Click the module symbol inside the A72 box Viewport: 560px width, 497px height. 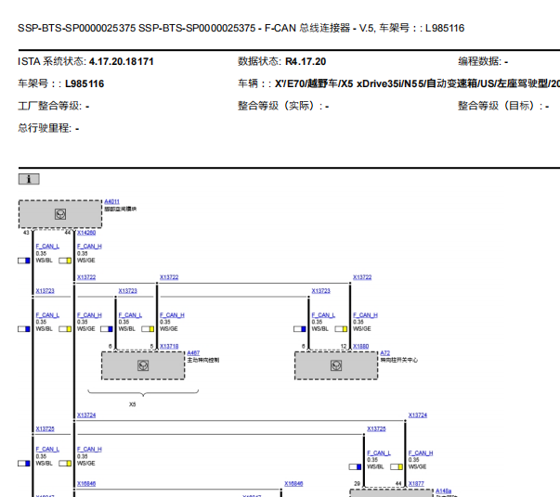336,365
